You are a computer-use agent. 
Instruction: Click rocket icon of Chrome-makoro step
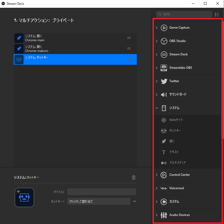tap(19, 49)
